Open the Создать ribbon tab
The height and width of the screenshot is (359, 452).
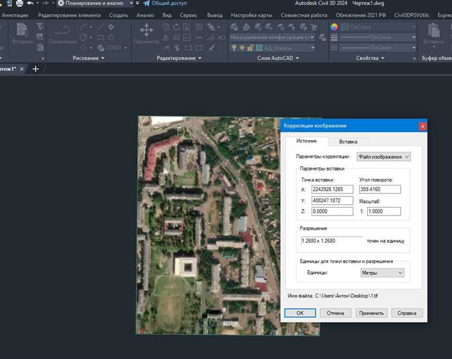(119, 15)
